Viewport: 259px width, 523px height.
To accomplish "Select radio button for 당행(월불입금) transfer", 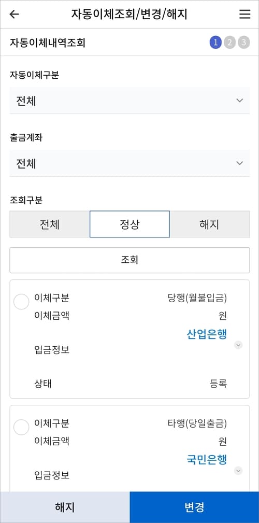I will tap(21, 302).
